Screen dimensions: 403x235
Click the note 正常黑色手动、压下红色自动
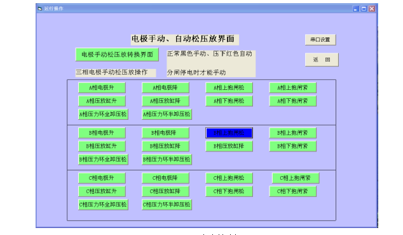click(x=210, y=54)
